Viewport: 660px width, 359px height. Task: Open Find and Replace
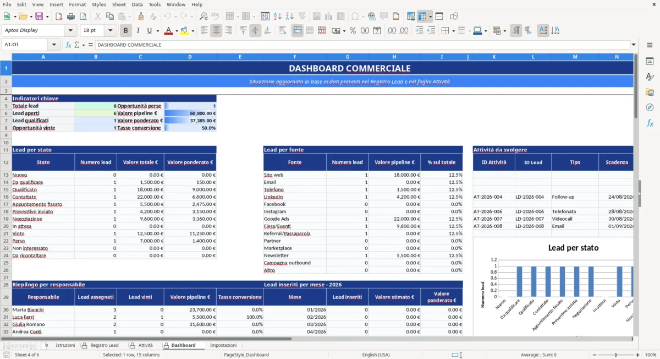[204, 17]
